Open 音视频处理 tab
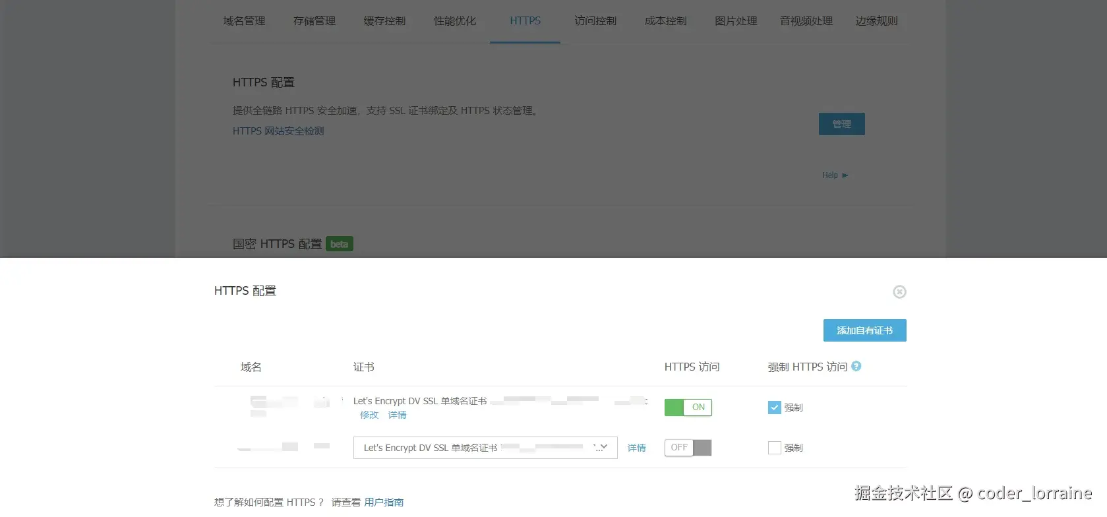The width and height of the screenshot is (1107, 517). tap(806, 21)
